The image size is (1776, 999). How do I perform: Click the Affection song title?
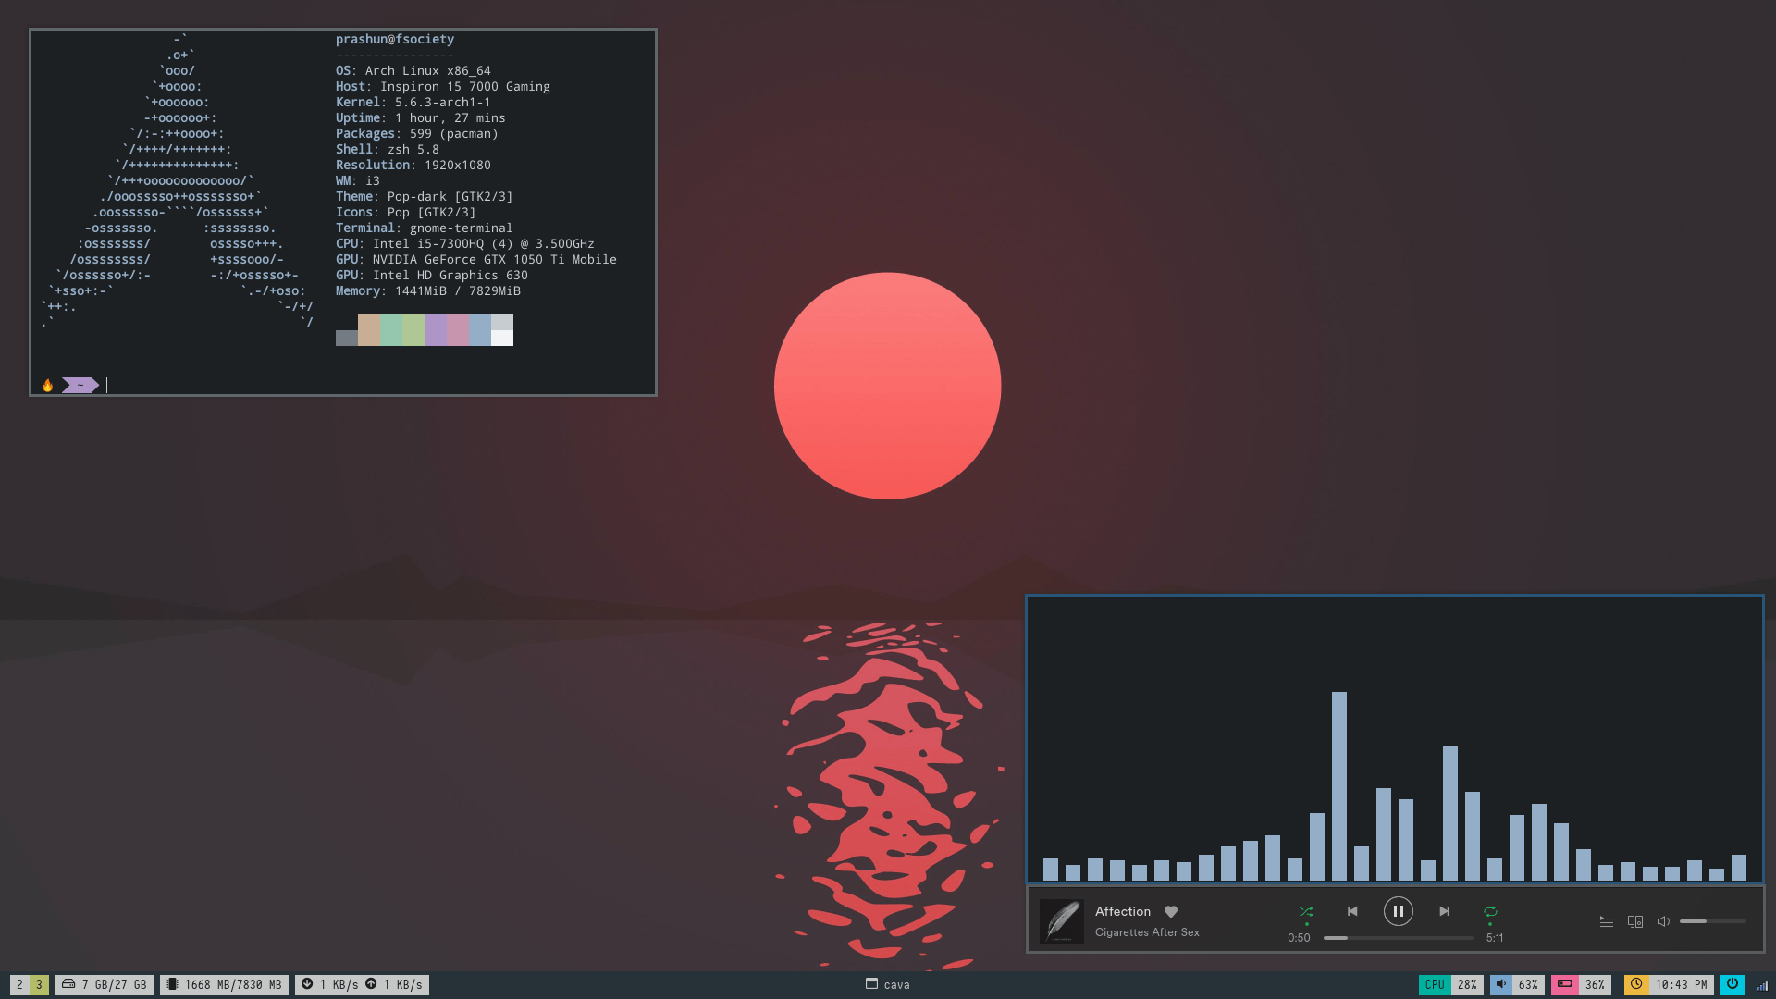(x=1123, y=911)
